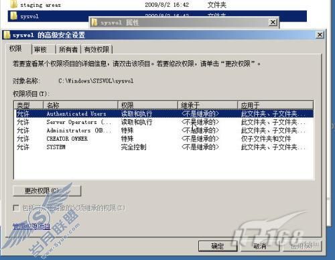
Task: Click the folder icon in advanced security title bar
Action: [7, 35]
